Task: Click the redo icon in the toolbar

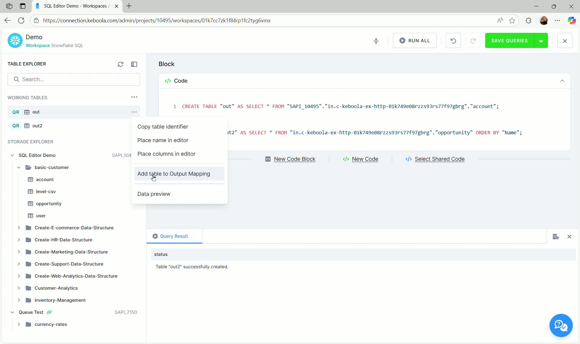Action: coord(473,40)
